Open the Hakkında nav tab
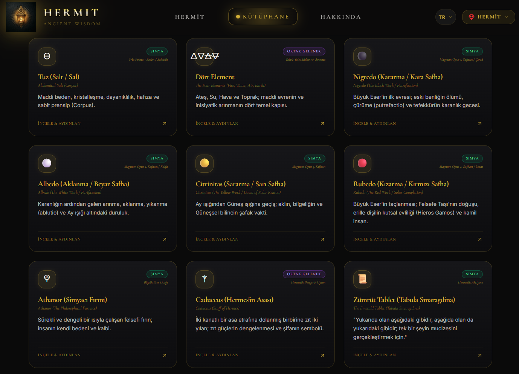This screenshot has width=519, height=374. pos(341,17)
